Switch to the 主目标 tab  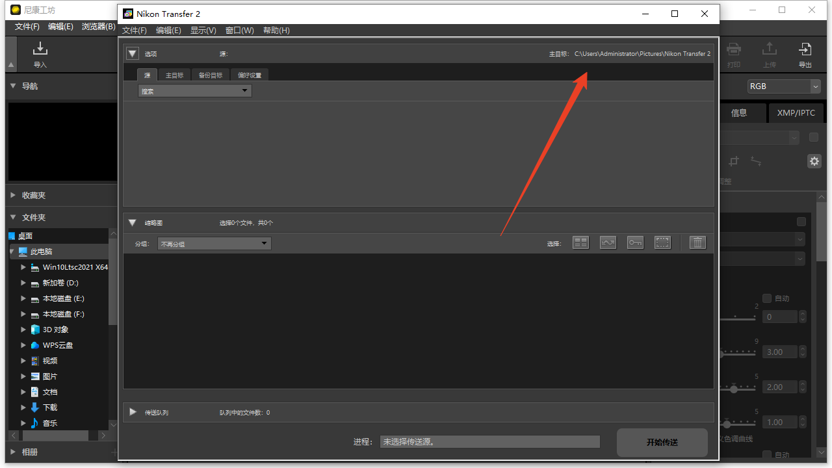coord(174,75)
